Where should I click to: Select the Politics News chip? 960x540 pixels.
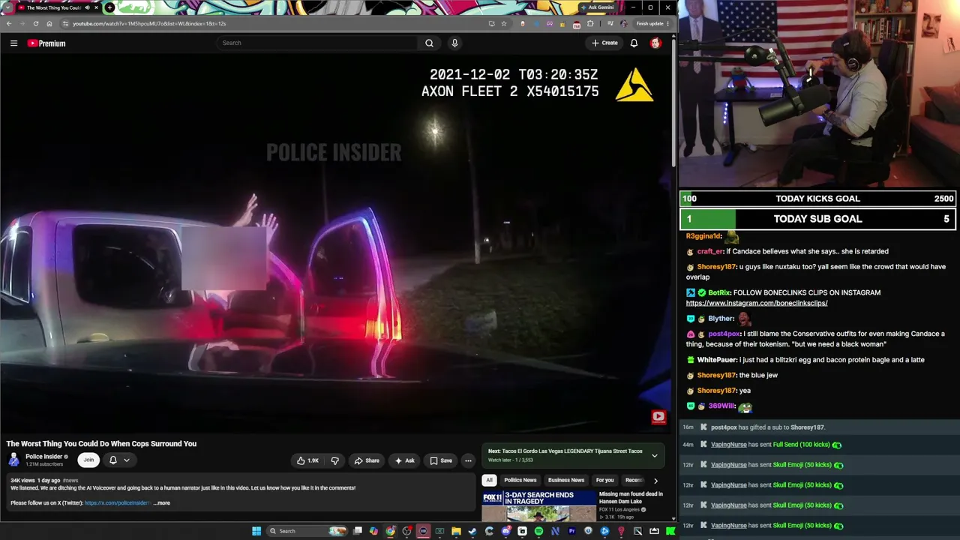520,480
